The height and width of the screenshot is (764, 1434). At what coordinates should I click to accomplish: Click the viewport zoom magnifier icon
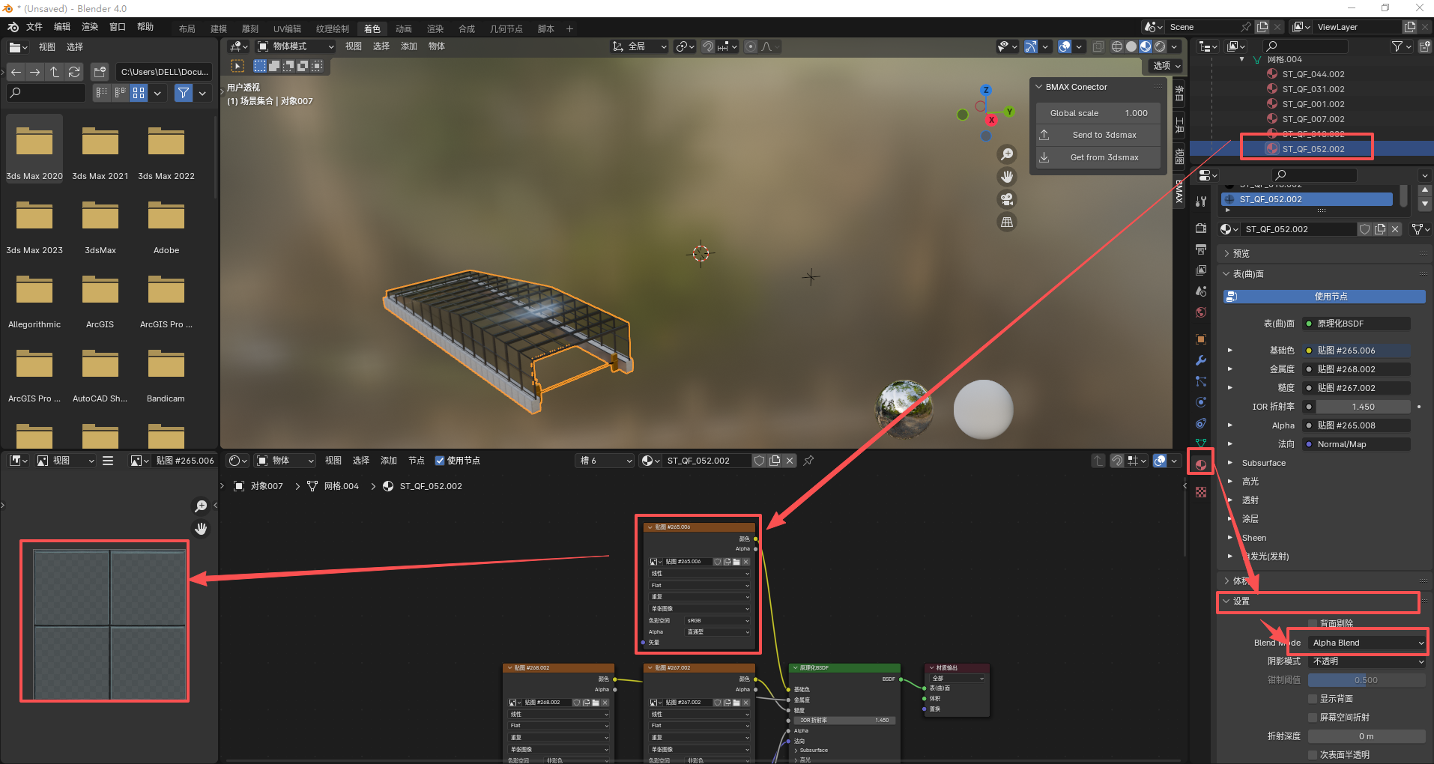pos(1007,154)
